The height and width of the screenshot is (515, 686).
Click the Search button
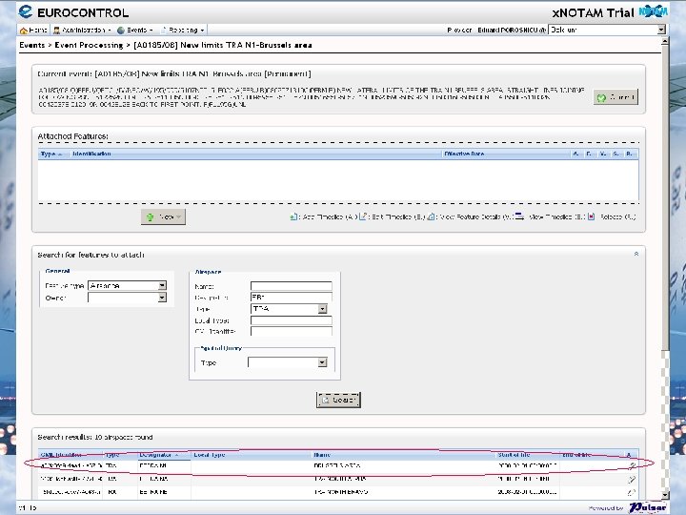click(338, 400)
